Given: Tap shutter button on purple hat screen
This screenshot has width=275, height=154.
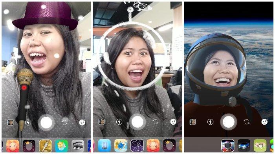Looking at the screenshot, I should 46,122.
